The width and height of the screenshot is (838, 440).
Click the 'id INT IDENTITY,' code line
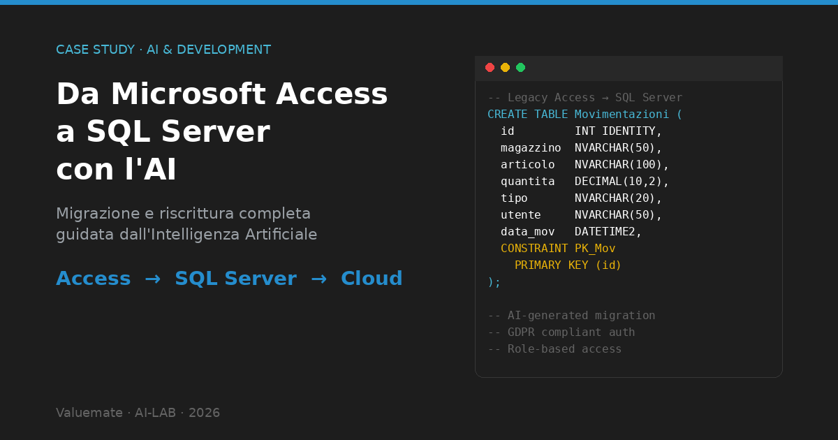pyautogui.click(x=581, y=131)
